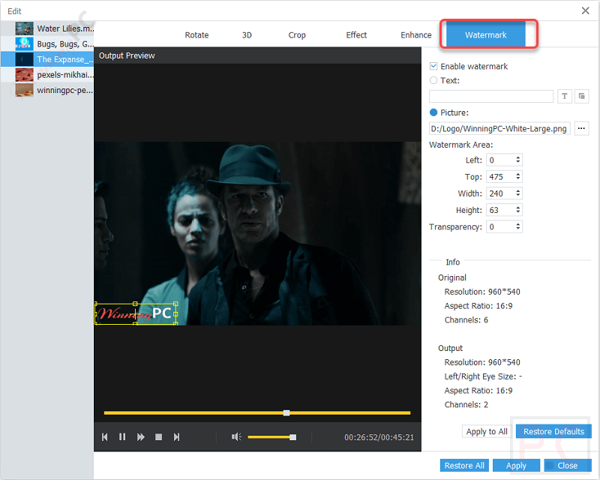
Task: Fast forward the preview playback
Action: coord(141,436)
